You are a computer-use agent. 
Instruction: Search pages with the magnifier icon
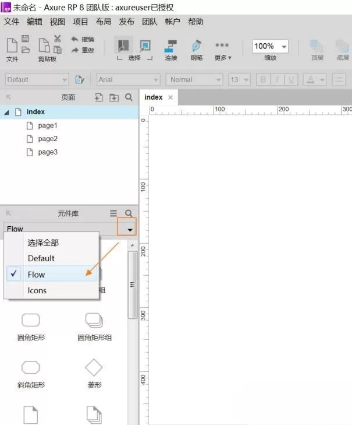coord(129,97)
